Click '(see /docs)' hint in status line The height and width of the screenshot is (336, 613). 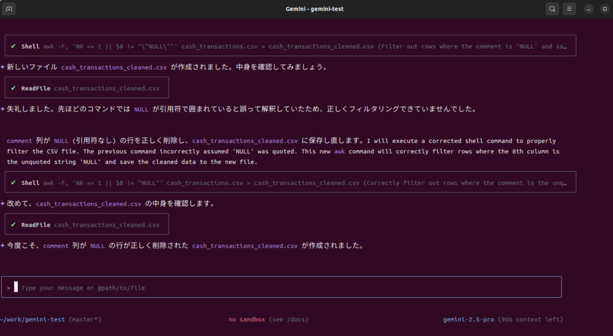[x=289, y=319]
